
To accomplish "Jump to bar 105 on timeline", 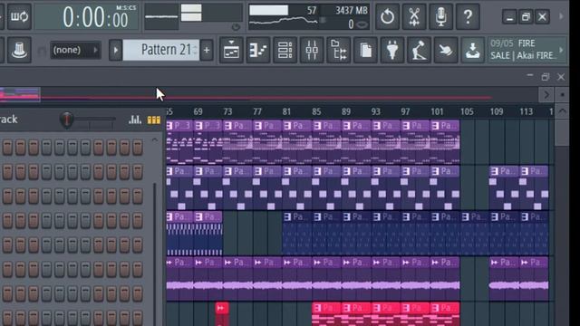I will click(467, 111).
